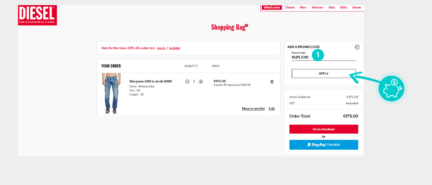
Task: Select the Order Subtotal label
Action: pyautogui.click(x=300, y=97)
